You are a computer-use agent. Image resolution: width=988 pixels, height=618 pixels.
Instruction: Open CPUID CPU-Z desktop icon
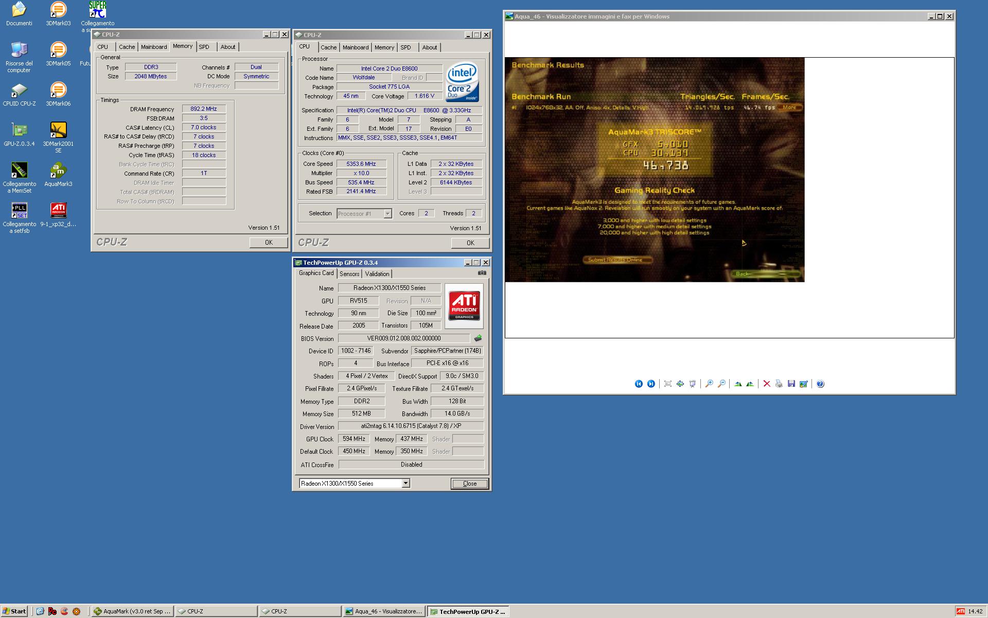click(19, 94)
